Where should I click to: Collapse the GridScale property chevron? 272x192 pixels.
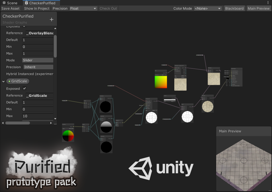point(3,81)
